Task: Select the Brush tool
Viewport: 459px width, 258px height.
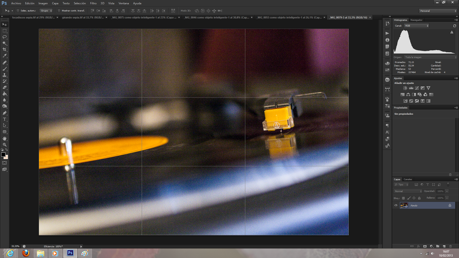Action: [5, 69]
